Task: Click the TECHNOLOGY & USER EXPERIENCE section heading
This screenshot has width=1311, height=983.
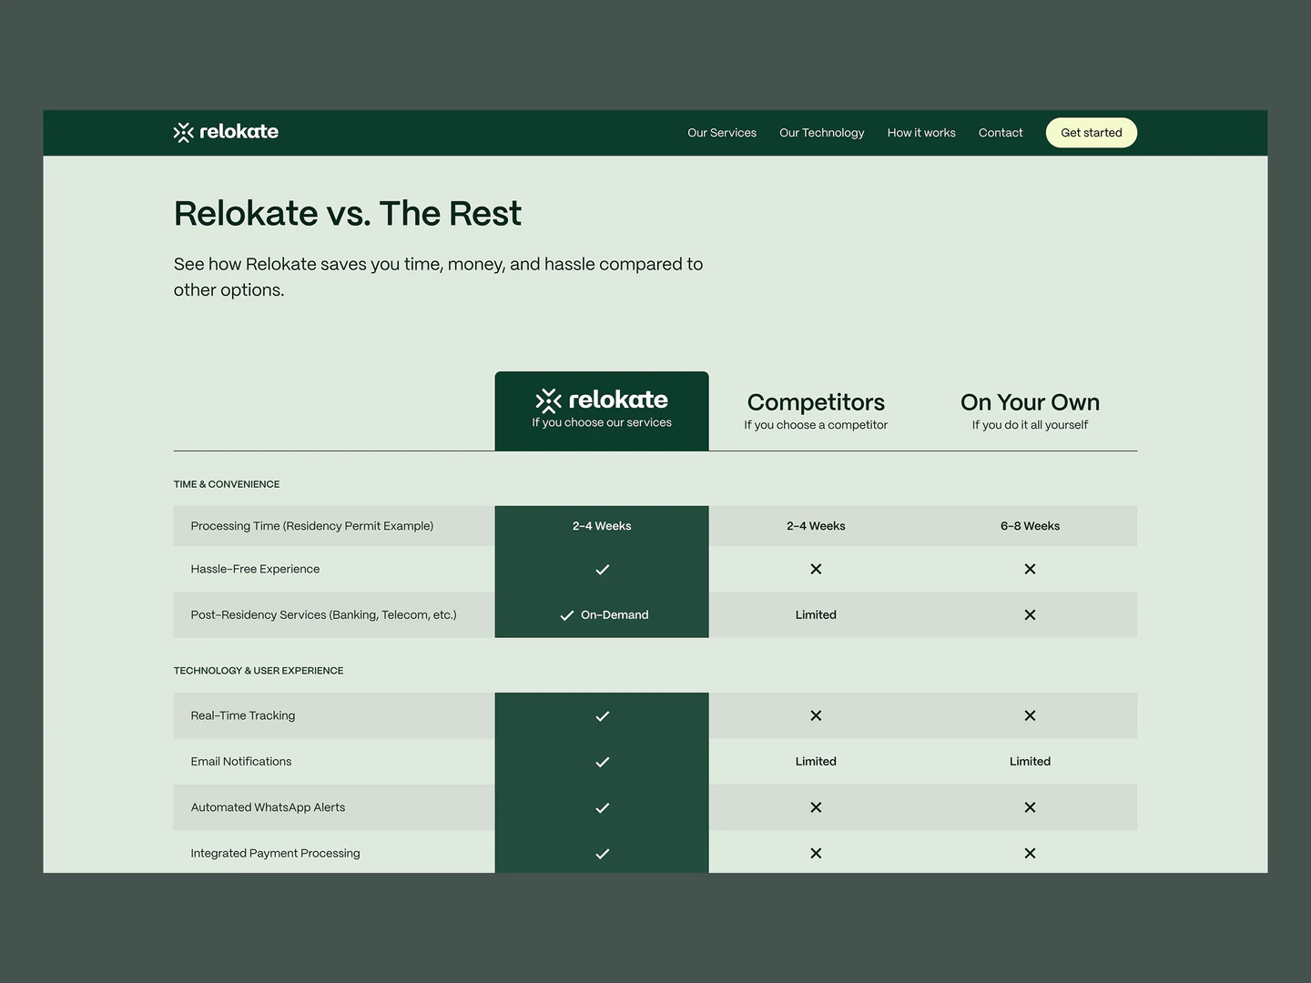Action: (x=259, y=671)
